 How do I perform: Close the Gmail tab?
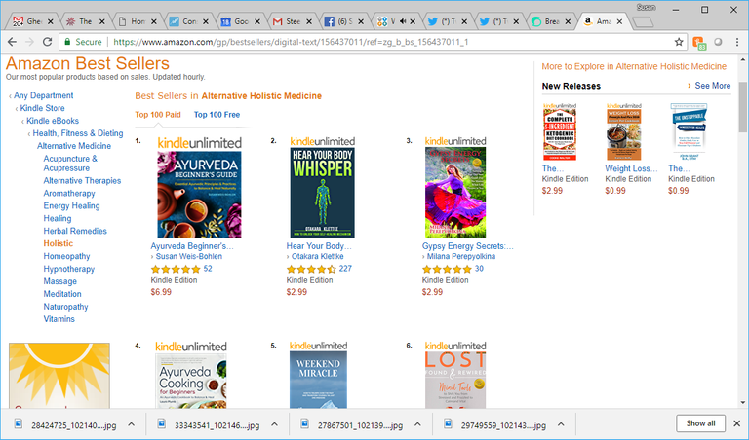[x=50, y=21]
